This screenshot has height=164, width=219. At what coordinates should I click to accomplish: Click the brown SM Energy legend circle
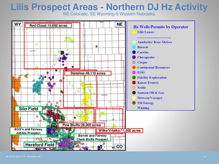pyautogui.click(x=134, y=103)
